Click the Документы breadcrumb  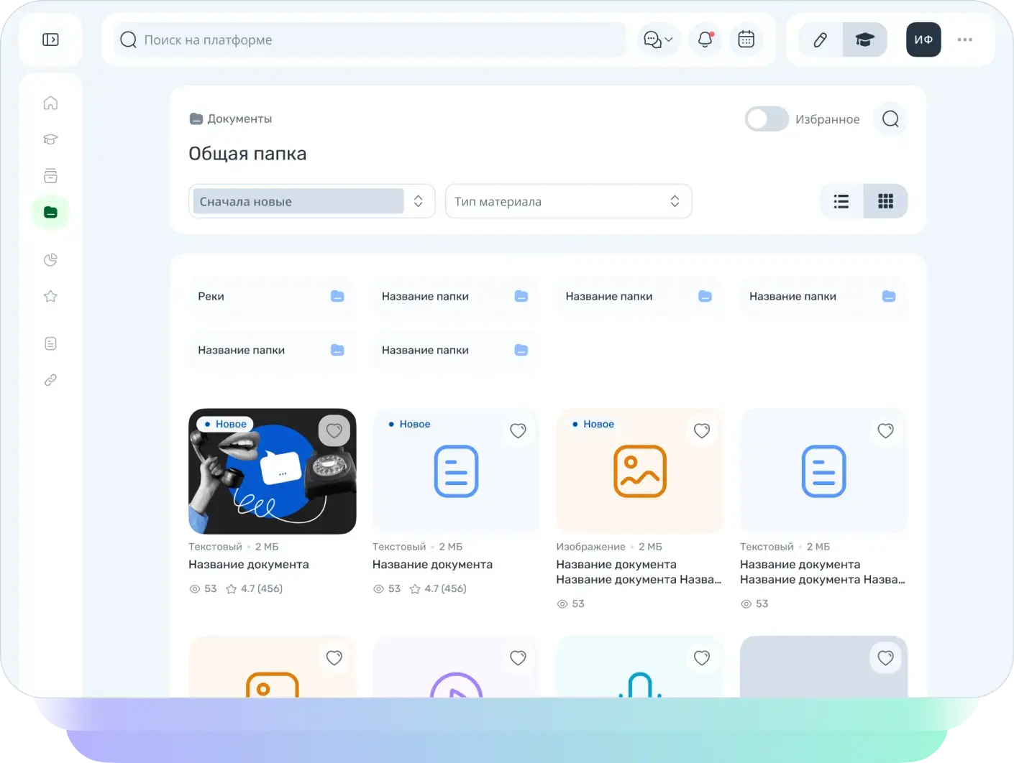tap(231, 119)
